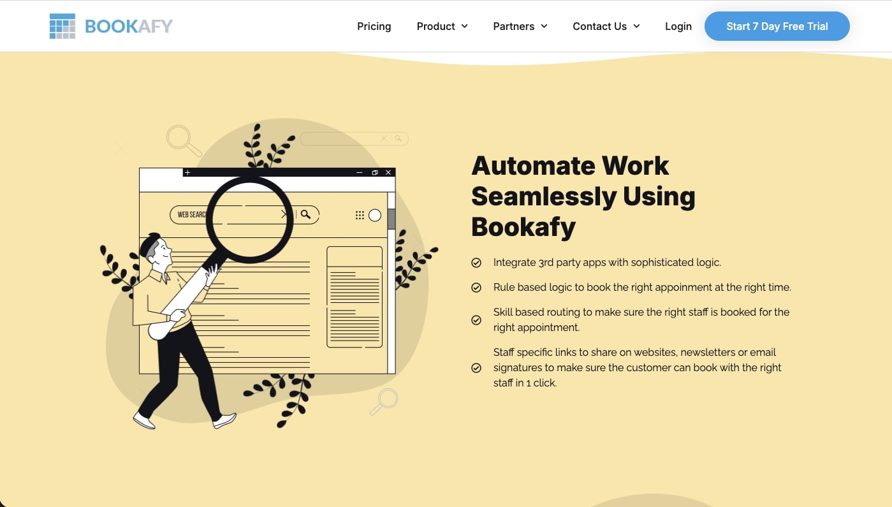Open the Contact Us dropdown
Viewport: 892px width, 507px height.
pos(606,26)
